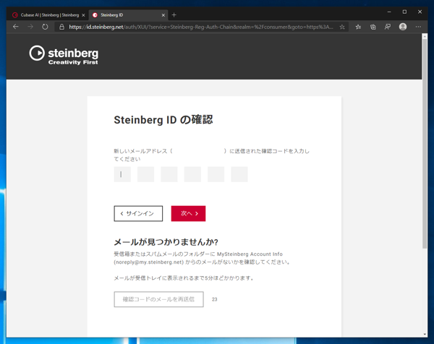Open the Collections icon
This screenshot has height=344, width=434.
click(373, 27)
